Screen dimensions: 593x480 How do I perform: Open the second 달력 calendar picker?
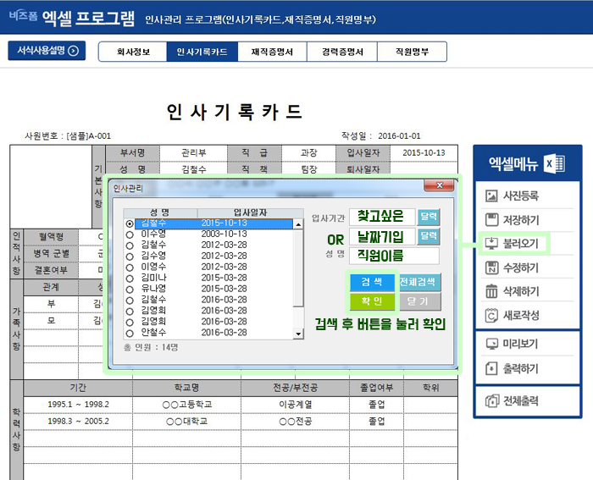click(x=429, y=236)
